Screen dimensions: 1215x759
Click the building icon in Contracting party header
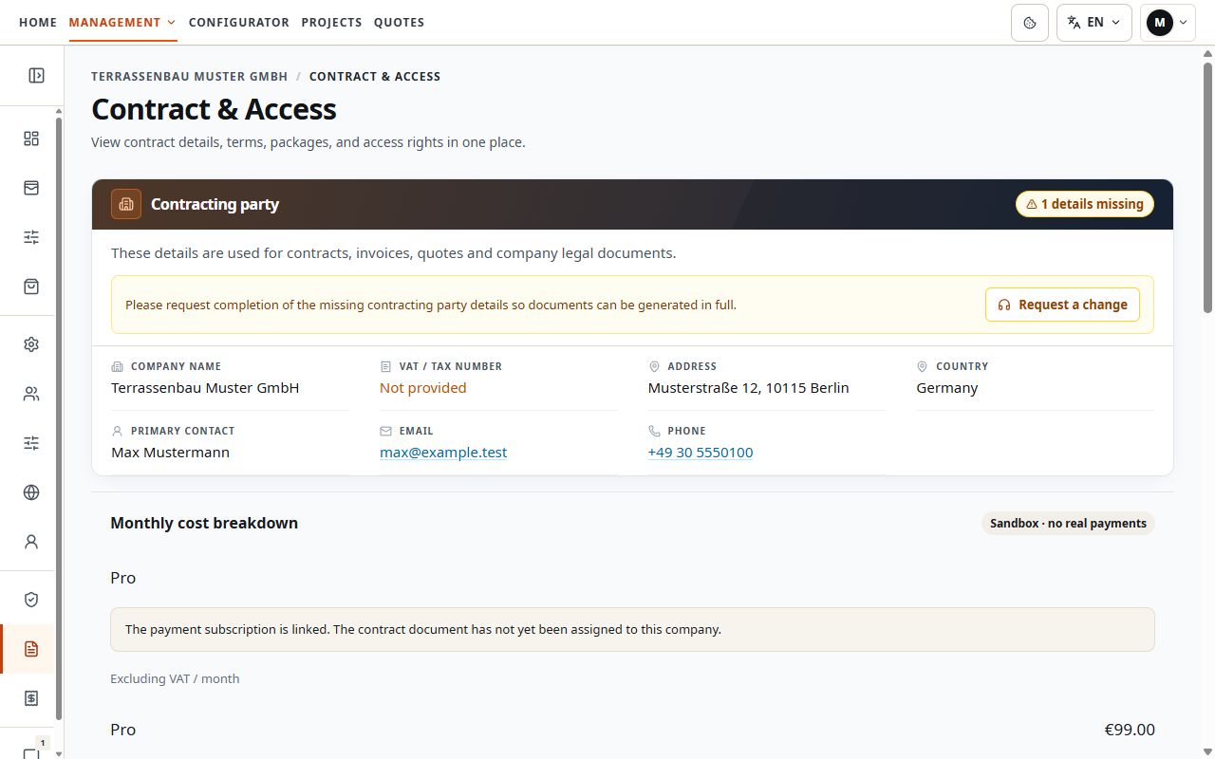pos(126,204)
